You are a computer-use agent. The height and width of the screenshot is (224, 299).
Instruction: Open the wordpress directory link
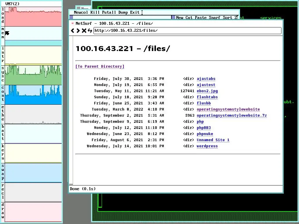point(207,146)
